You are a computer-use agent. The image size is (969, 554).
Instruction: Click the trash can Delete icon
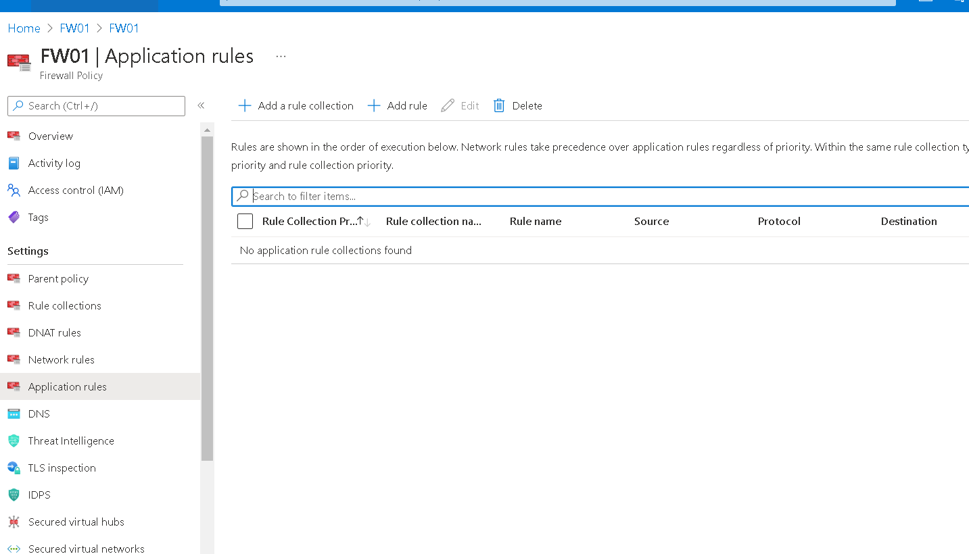coord(499,105)
